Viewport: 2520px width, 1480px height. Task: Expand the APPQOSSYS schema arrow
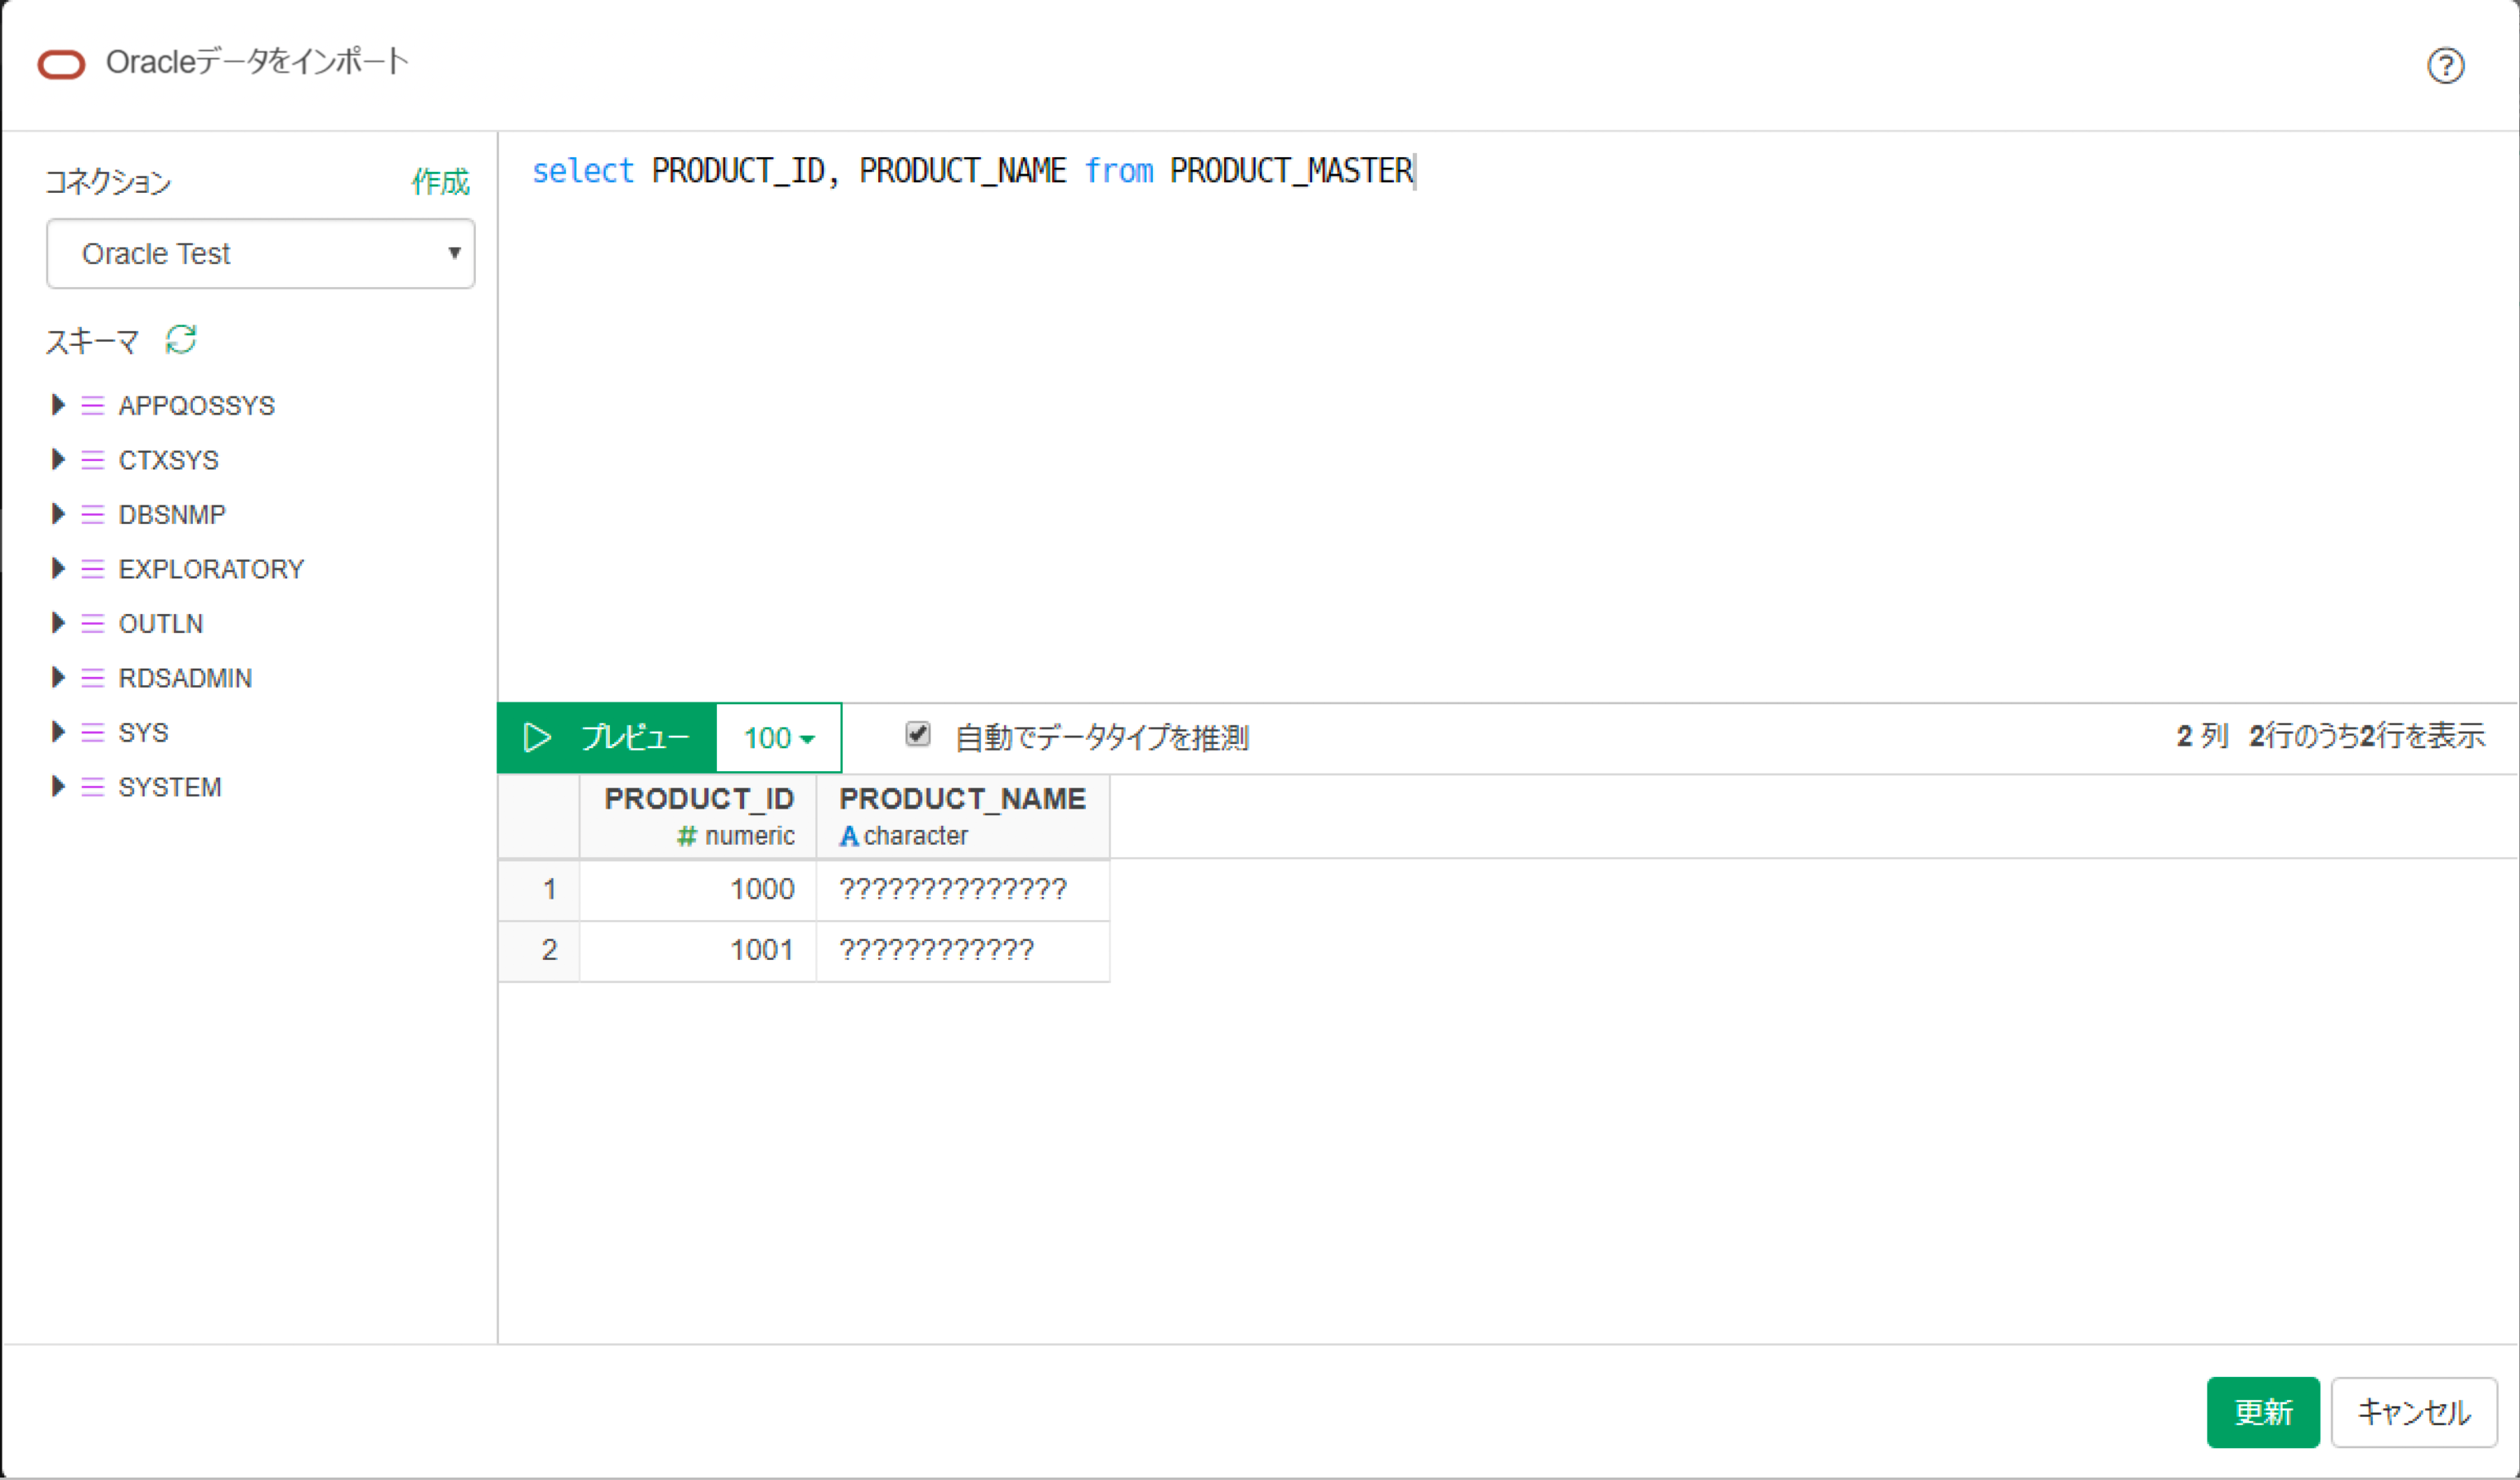[x=58, y=405]
